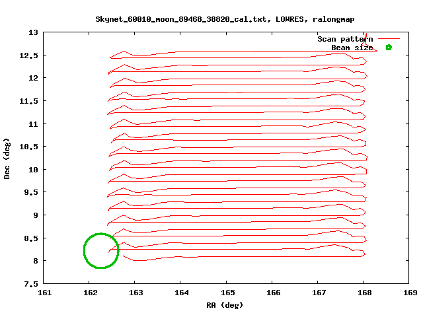Click the RA axis value 164

(x=181, y=293)
